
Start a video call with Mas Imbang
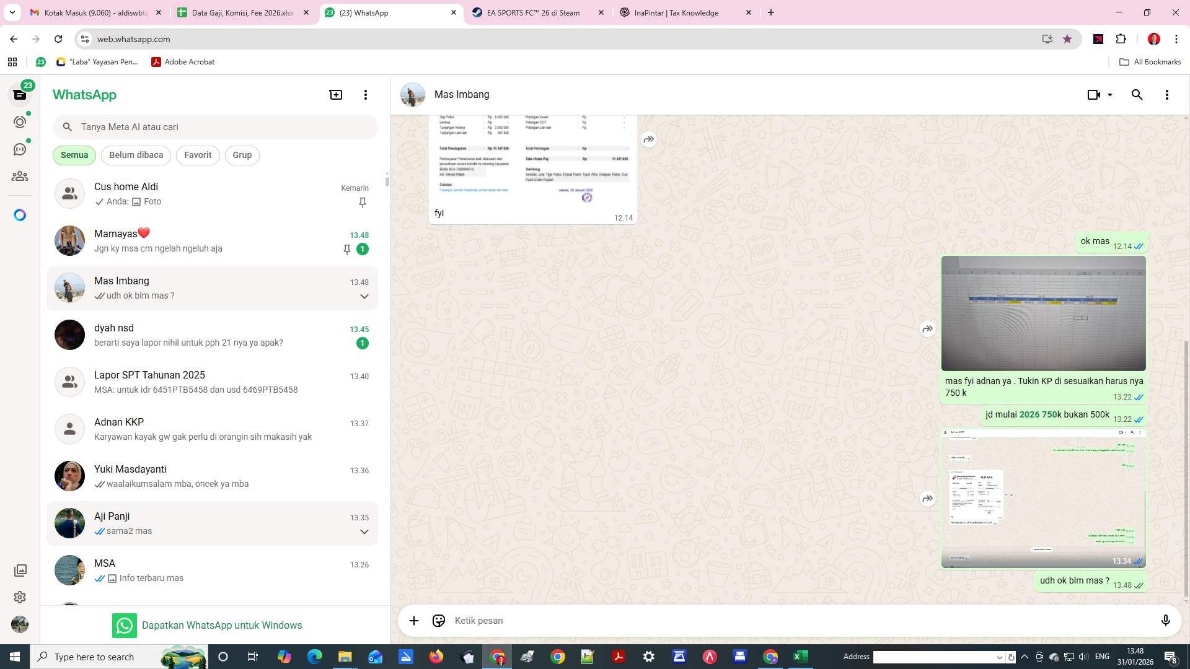tap(1092, 94)
